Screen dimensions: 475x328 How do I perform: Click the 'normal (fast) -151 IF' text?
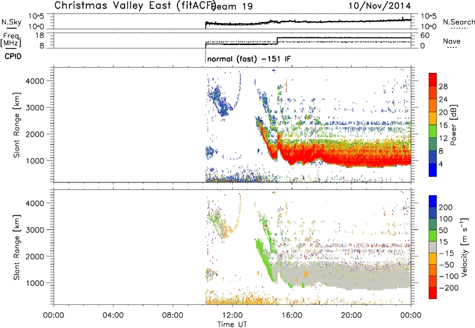coord(249,59)
